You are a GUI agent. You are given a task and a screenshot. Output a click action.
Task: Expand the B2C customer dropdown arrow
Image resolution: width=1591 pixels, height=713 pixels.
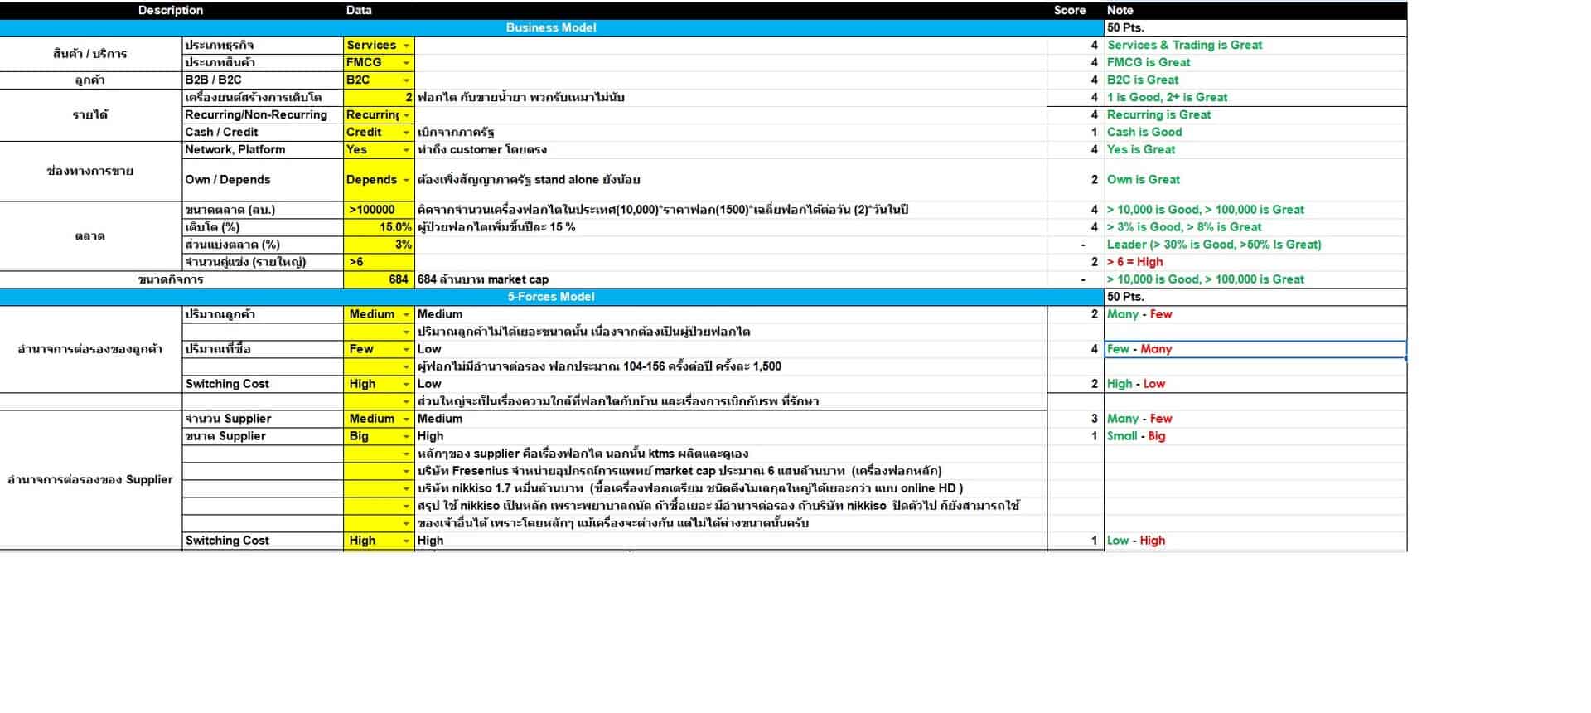pyautogui.click(x=406, y=80)
